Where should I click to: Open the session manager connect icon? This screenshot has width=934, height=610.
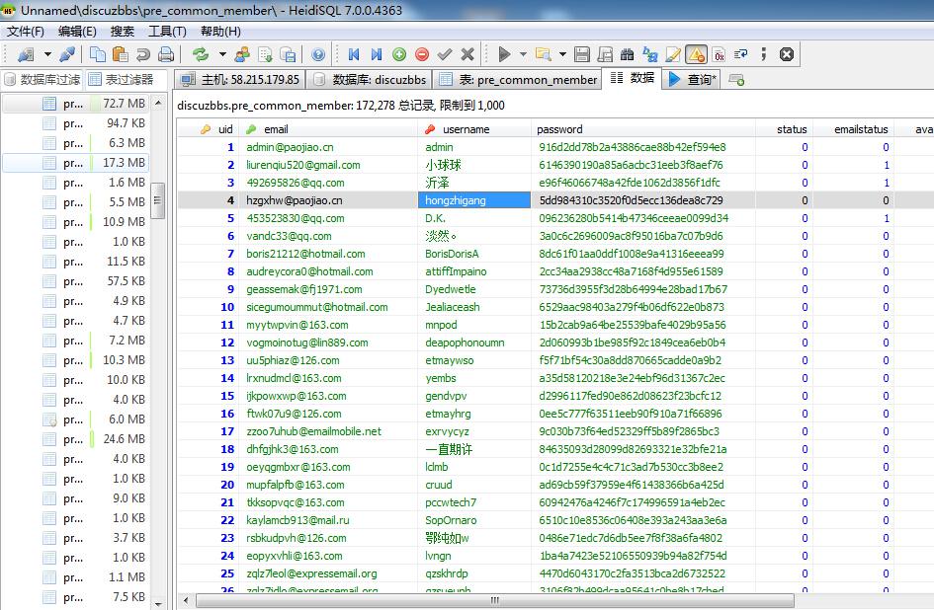pos(26,54)
